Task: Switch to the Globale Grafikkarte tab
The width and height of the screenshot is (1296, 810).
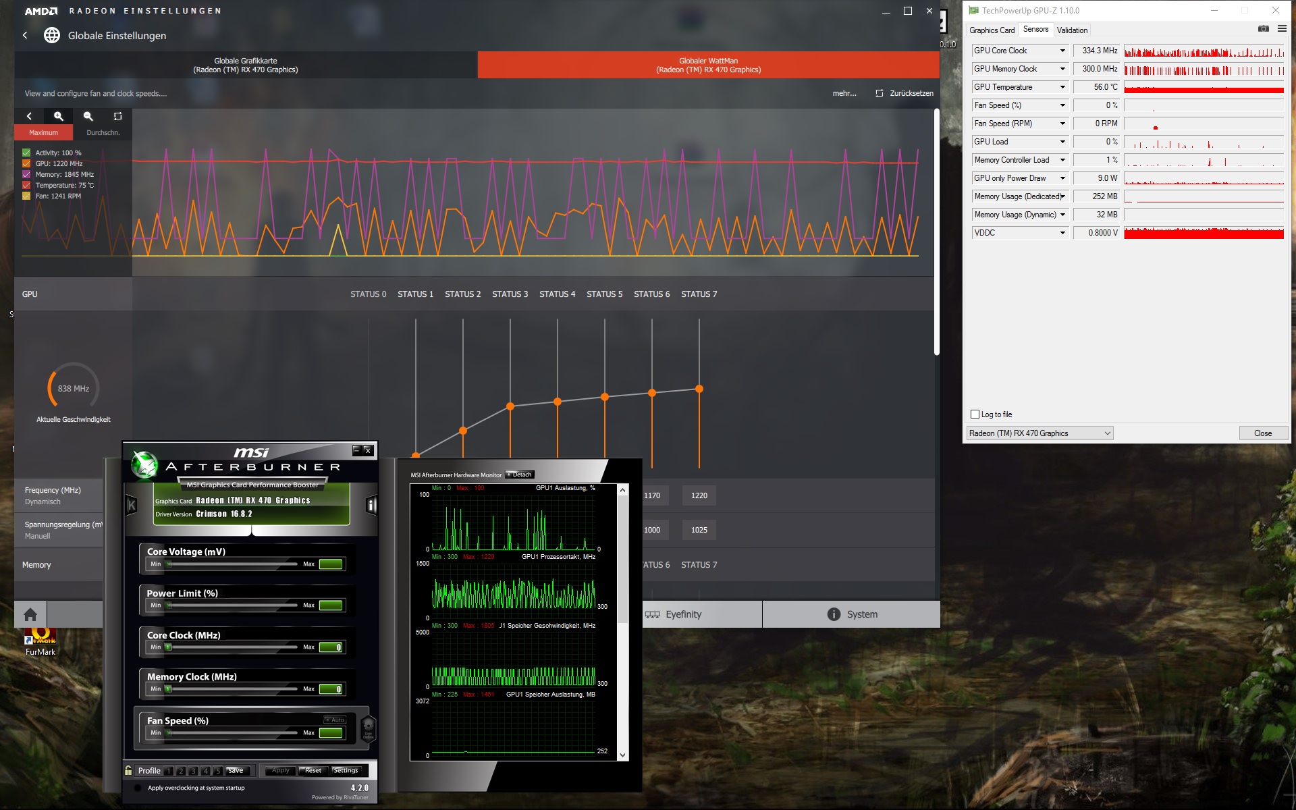Action: 246,65
